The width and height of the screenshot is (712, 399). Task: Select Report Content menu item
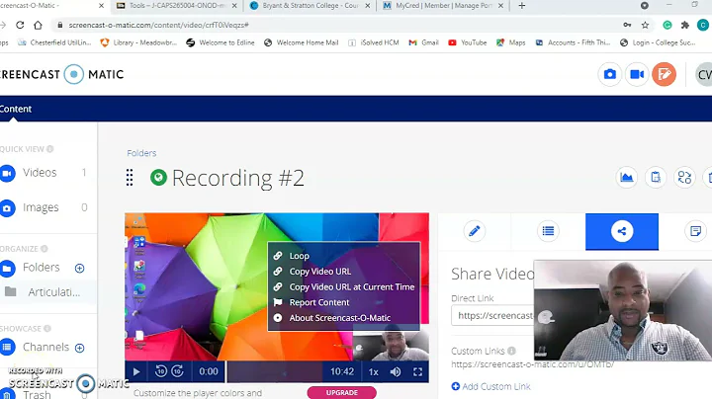(x=318, y=302)
